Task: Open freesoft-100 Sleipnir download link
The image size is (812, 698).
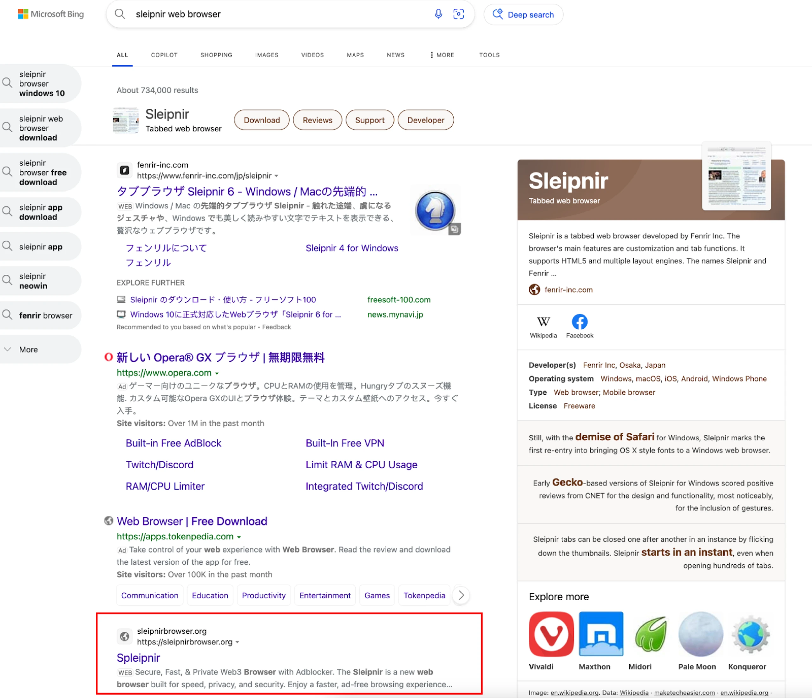Action: (223, 300)
